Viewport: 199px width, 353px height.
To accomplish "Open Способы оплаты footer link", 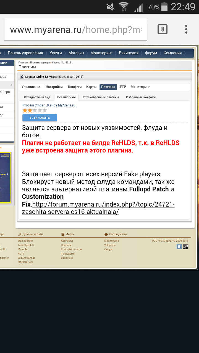I will (71, 249).
